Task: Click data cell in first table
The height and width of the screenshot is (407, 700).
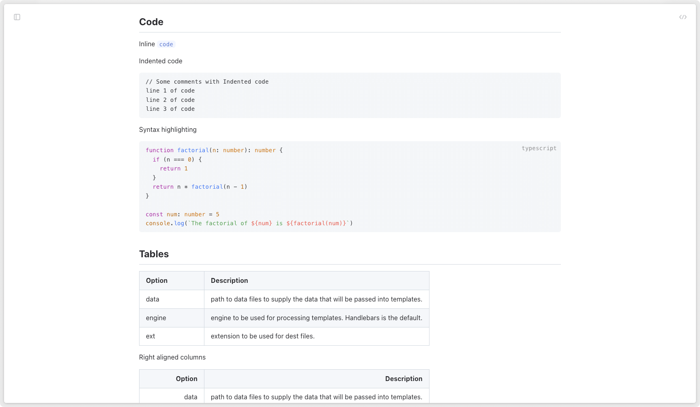Action: [172, 299]
